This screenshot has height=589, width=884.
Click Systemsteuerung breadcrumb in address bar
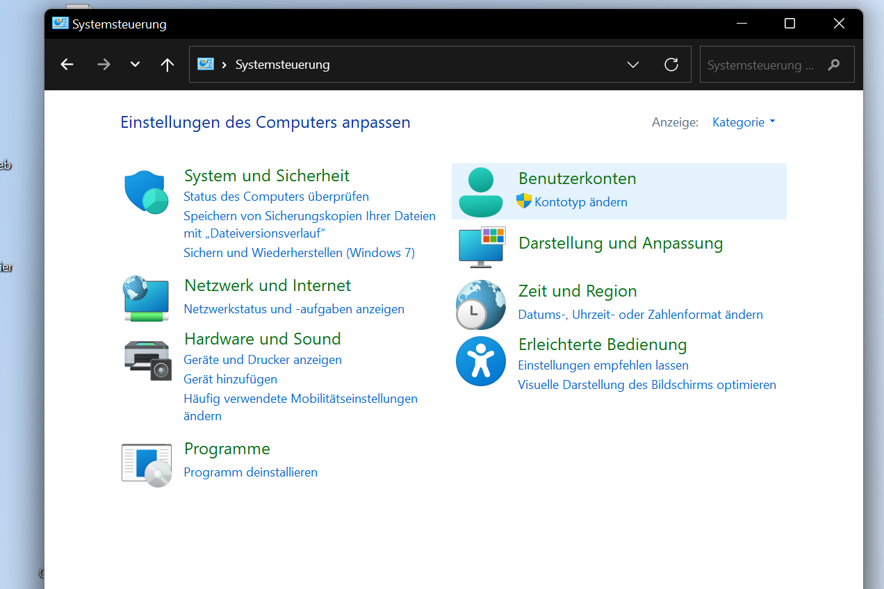click(282, 65)
